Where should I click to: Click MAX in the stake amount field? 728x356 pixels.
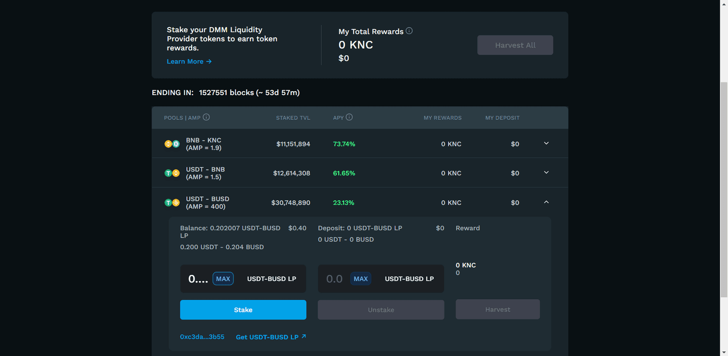point(223,279)
